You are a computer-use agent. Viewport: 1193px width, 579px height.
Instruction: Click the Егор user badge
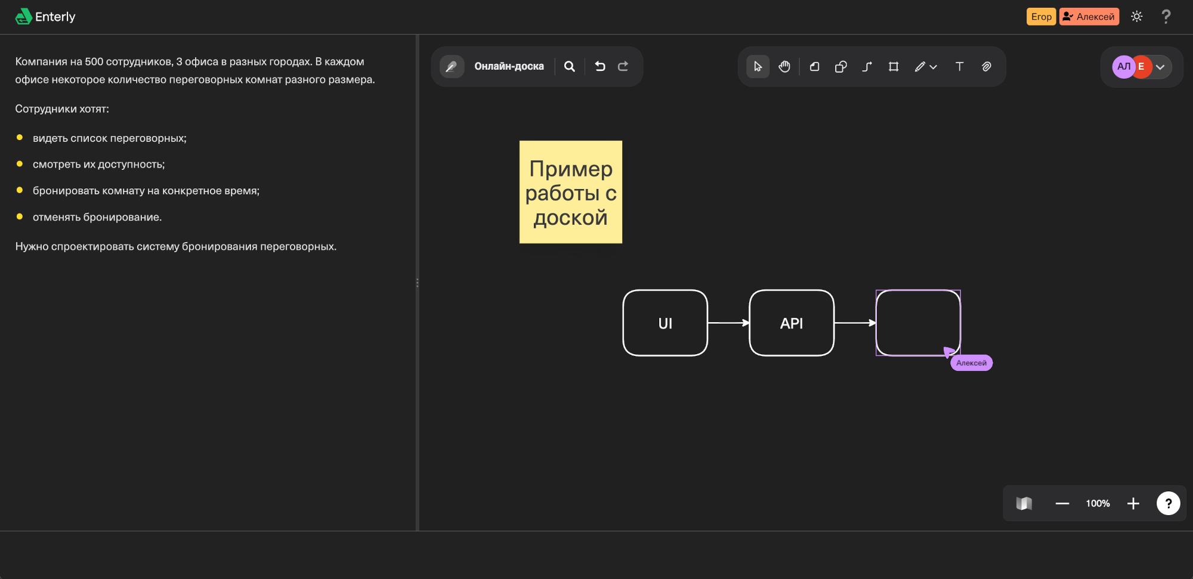1041,17
